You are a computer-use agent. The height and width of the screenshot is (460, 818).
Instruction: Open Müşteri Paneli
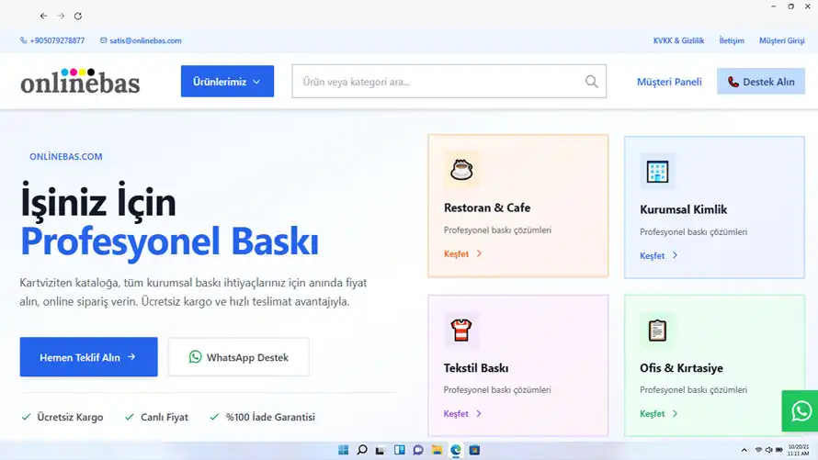point(669,82)
